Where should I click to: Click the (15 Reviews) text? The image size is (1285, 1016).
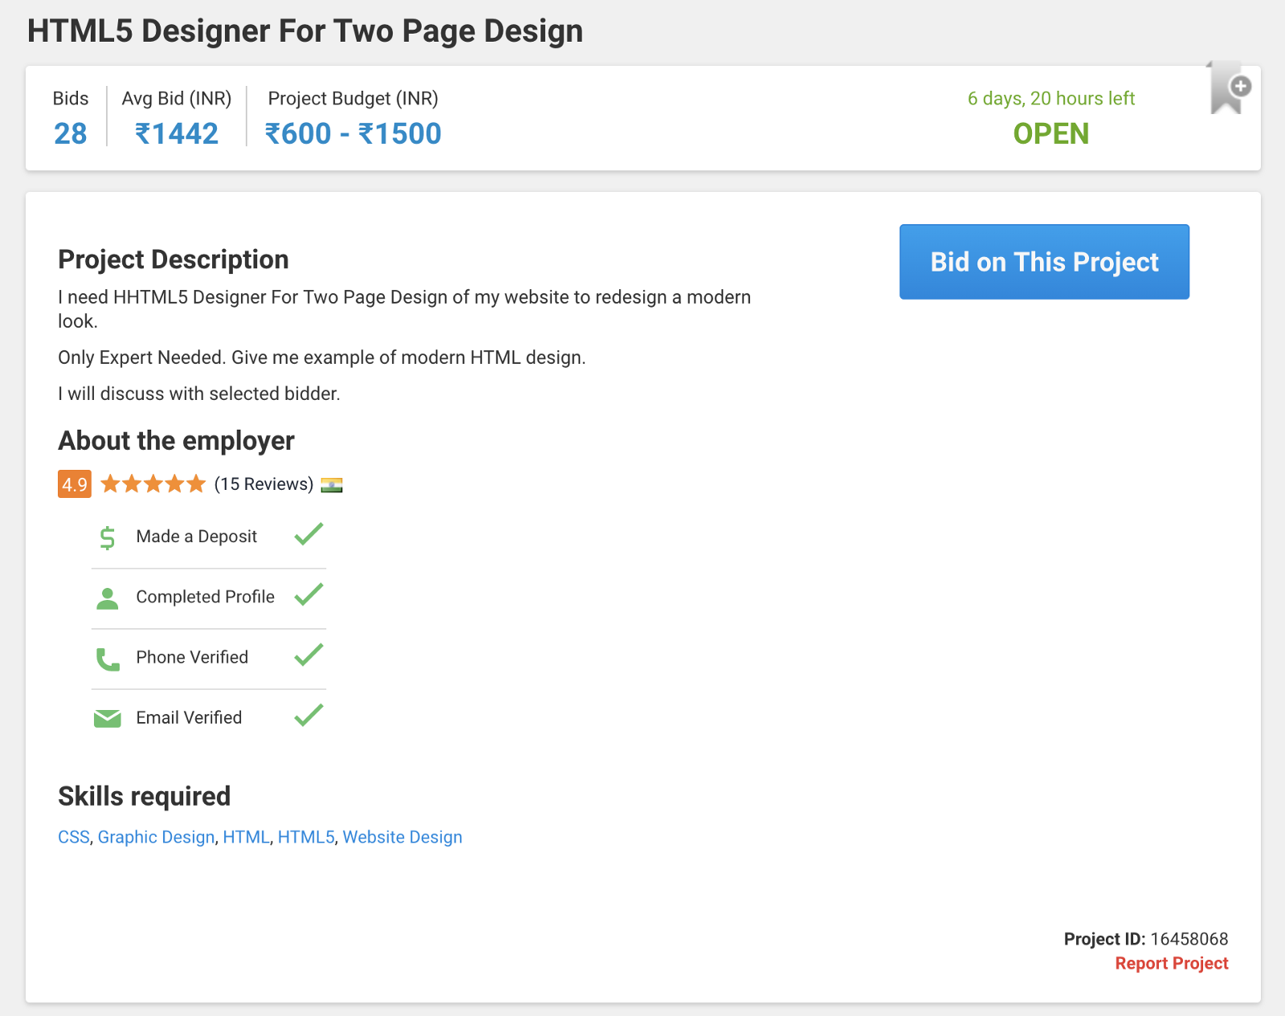(263, 484)
